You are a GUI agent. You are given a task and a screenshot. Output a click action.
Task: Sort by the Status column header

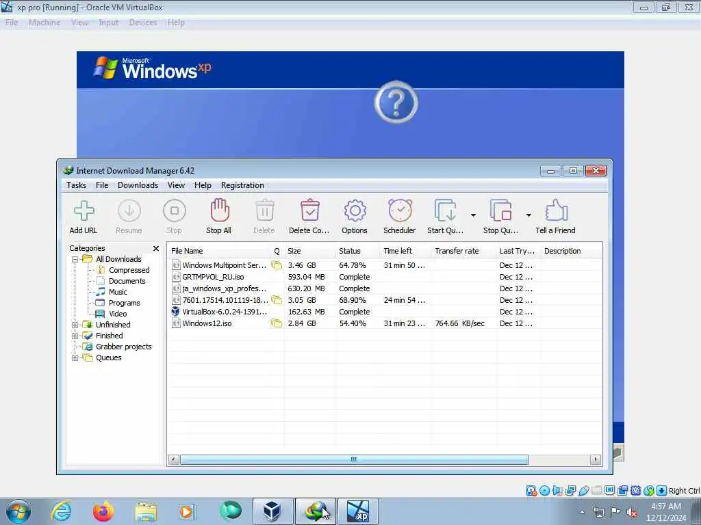click(357, 251)
